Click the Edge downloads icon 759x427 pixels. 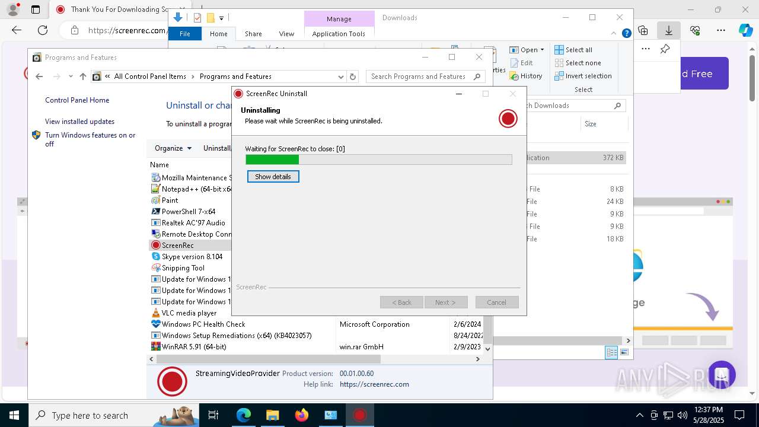point(668,30)
